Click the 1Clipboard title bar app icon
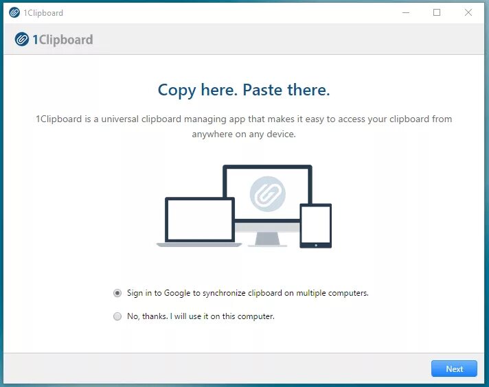Viewport: 489px width, 387px height. (14, 13)
